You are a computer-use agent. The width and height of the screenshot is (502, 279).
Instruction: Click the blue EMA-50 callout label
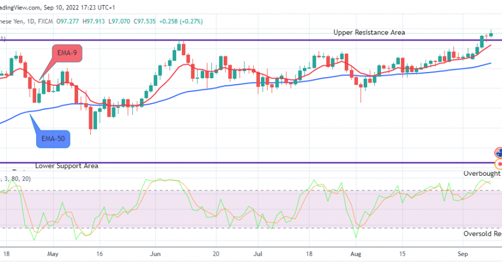tap(53, 139)
